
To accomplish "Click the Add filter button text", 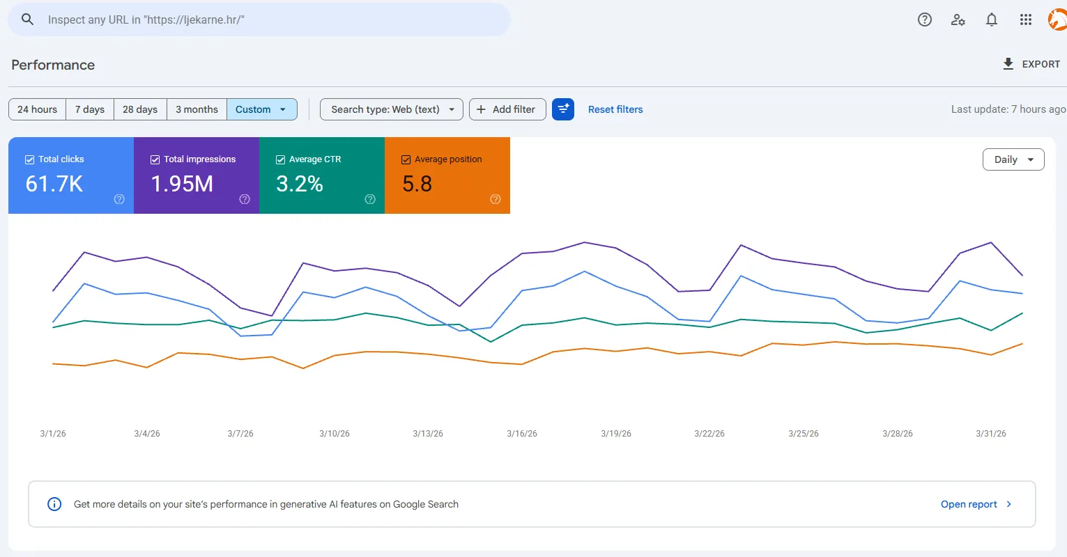I will point(514,109).
